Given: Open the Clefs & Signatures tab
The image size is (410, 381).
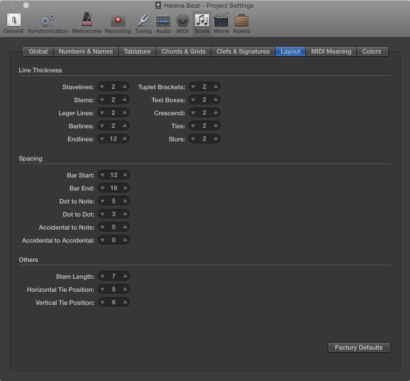Looking at the screenshot, I should (x=243, y=51).
